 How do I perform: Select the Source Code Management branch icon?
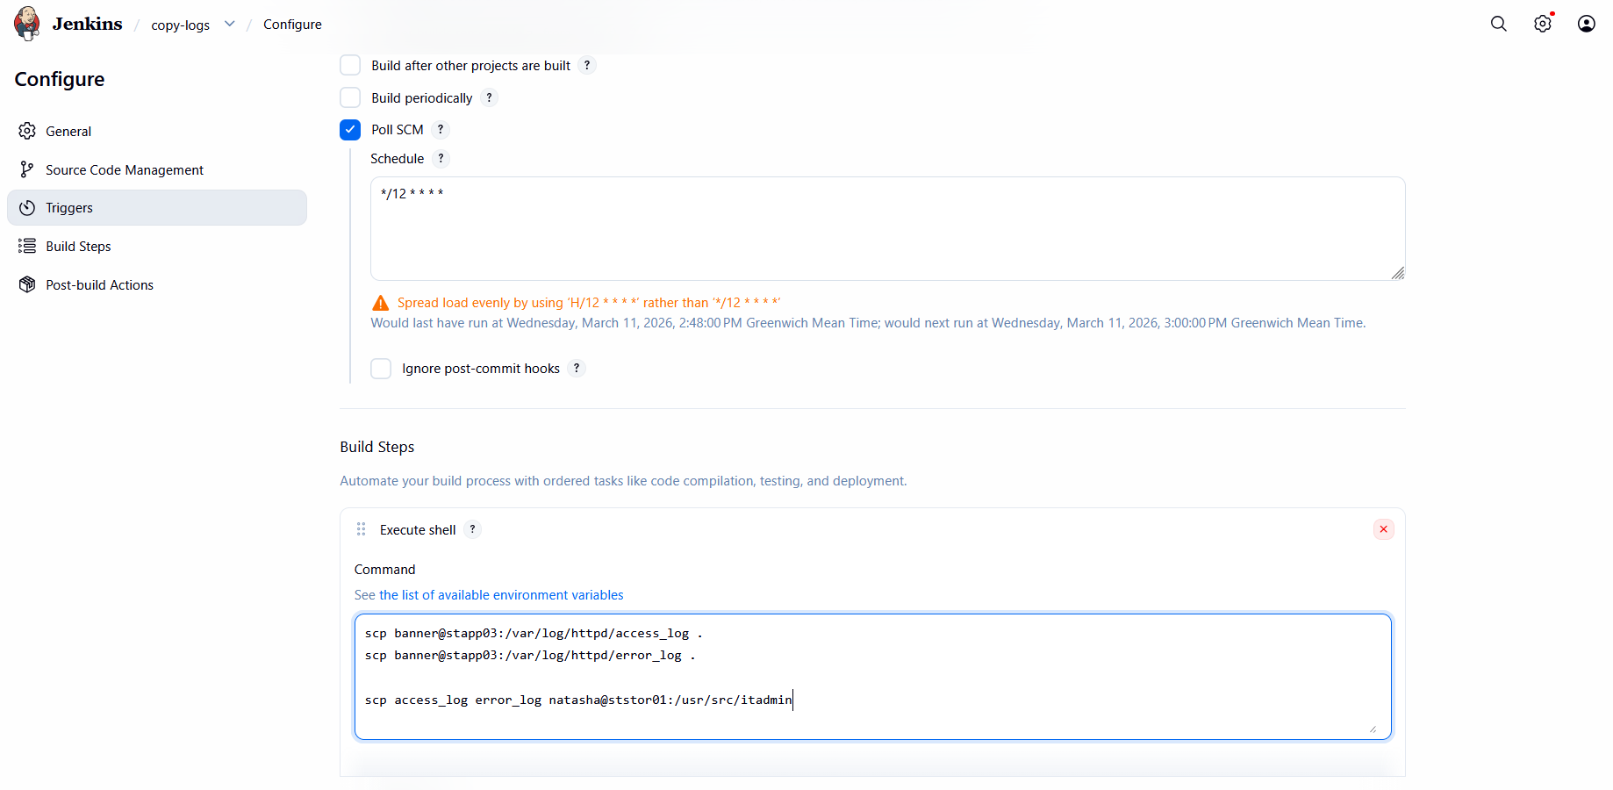click(x=27, y=169)
